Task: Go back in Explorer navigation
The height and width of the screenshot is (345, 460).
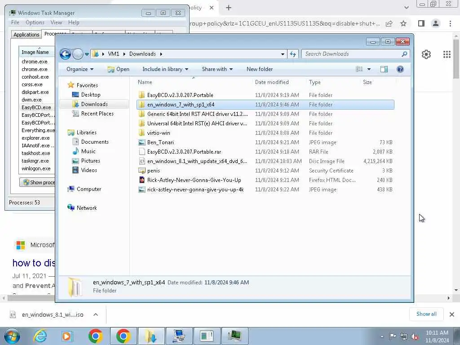Action: 65,54
